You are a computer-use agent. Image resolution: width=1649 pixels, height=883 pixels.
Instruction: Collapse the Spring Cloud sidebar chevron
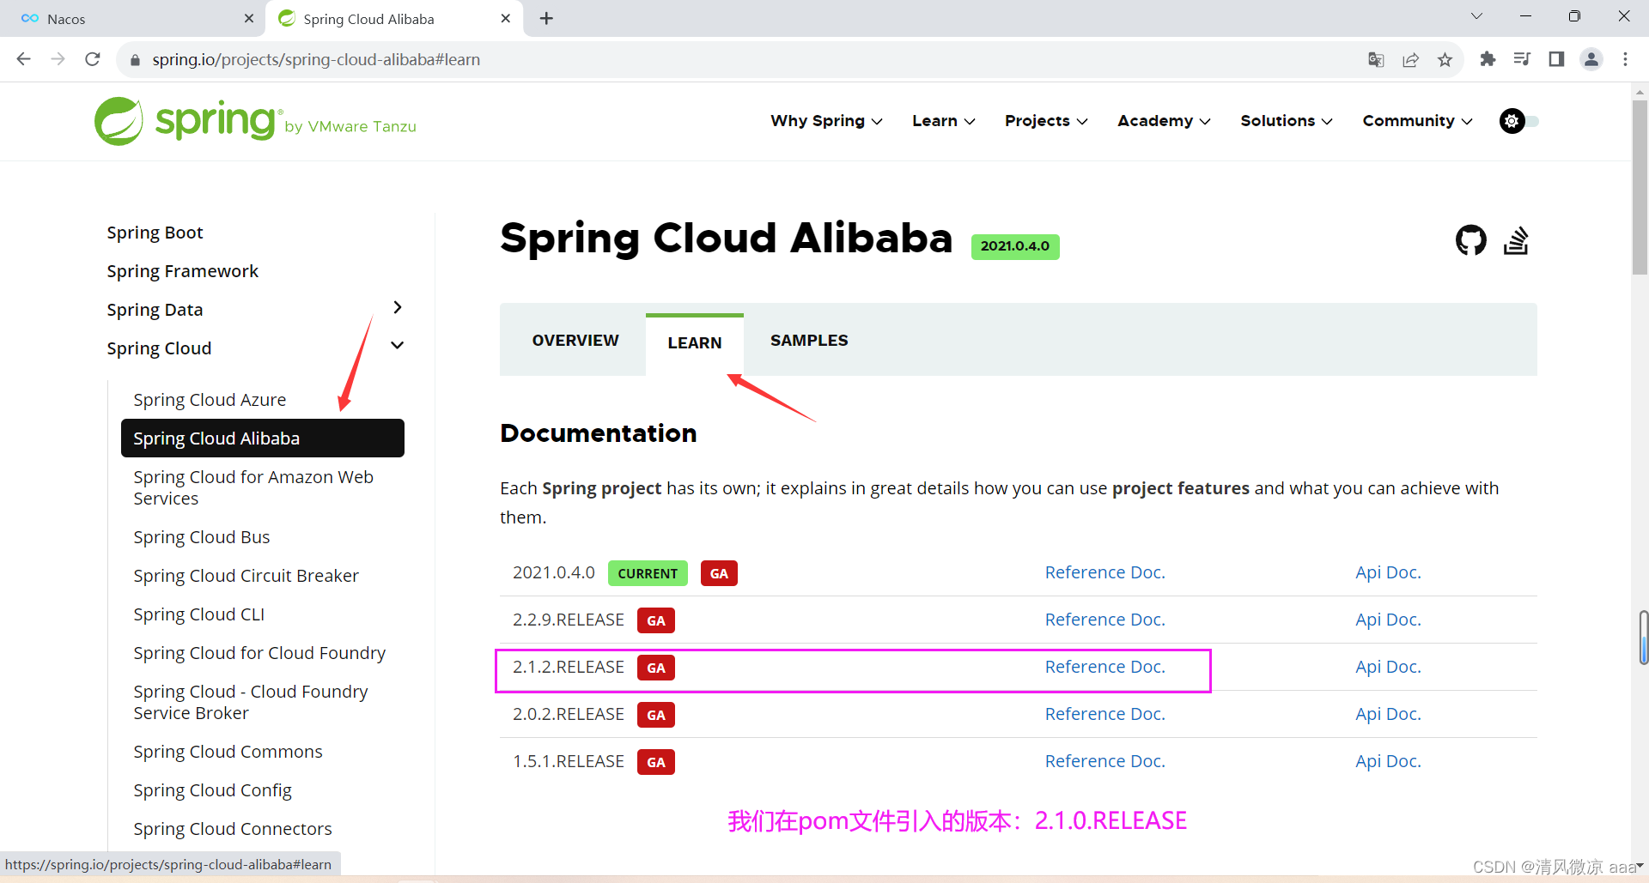pyautogui.click(x=397, y=346)
